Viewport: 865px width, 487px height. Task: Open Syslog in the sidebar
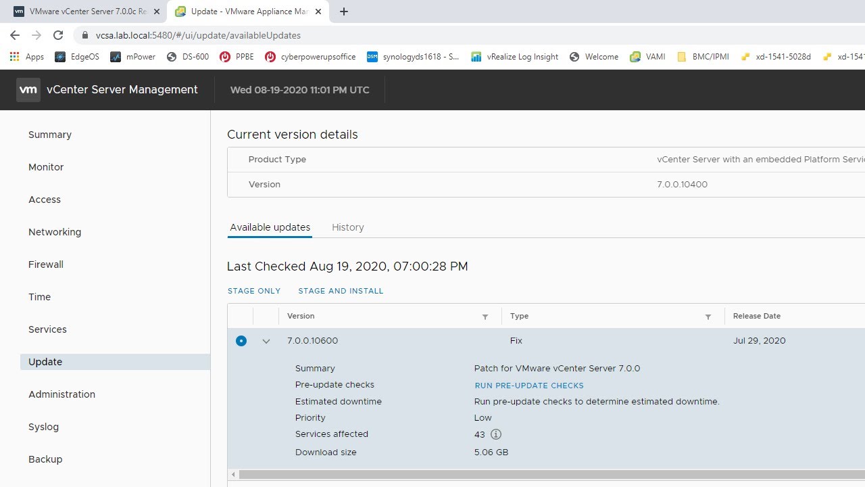(43, 427)
